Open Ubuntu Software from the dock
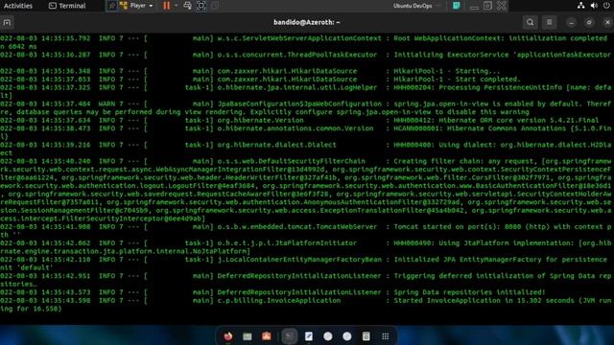This screenshot has width=614, height=345. (x=267, y=336)
